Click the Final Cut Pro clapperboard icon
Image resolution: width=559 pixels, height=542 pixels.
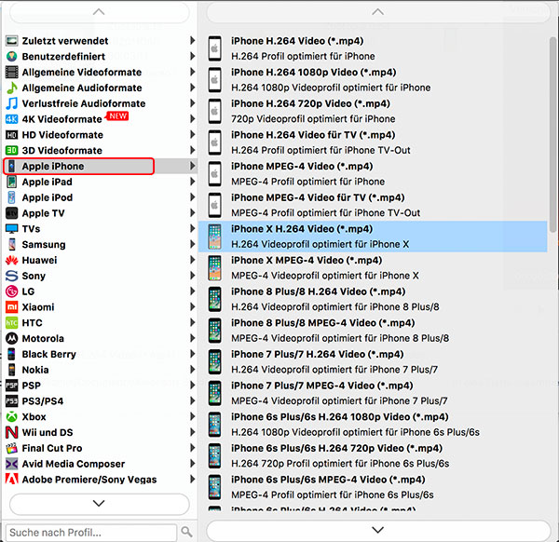click(12, 448)
